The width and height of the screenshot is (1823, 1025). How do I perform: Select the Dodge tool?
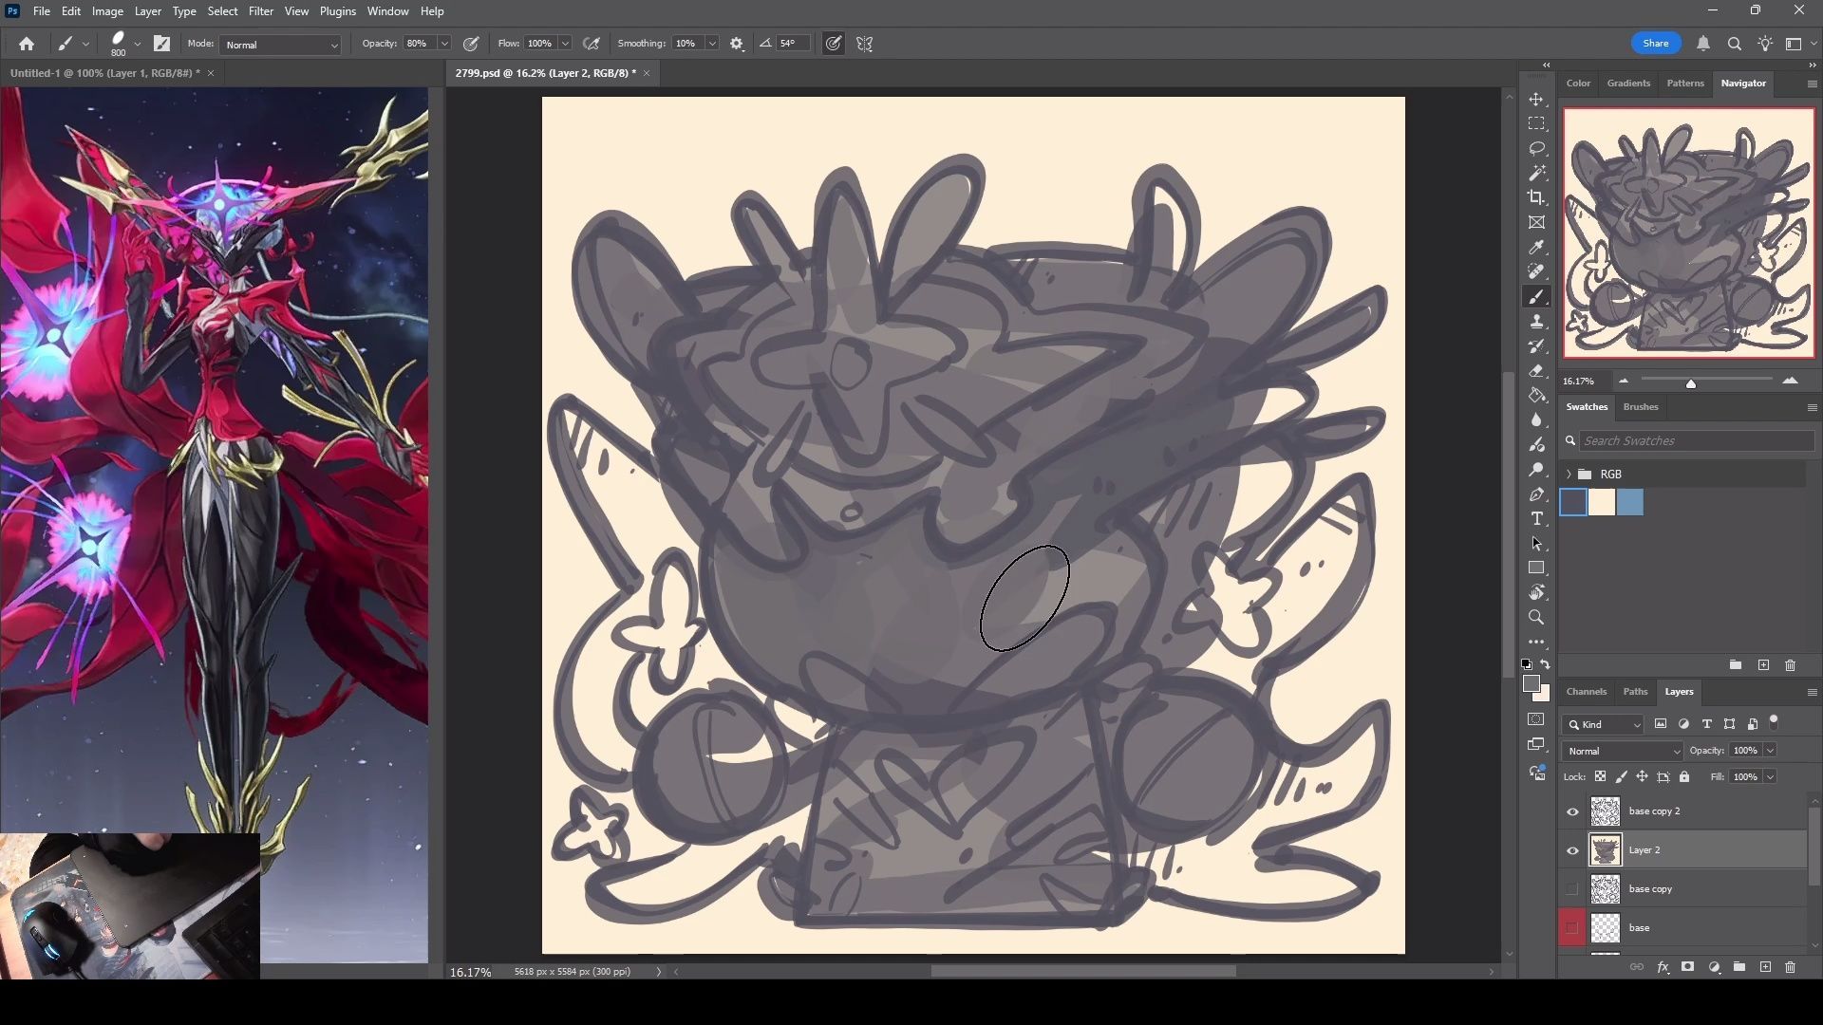coord(1536,470)
